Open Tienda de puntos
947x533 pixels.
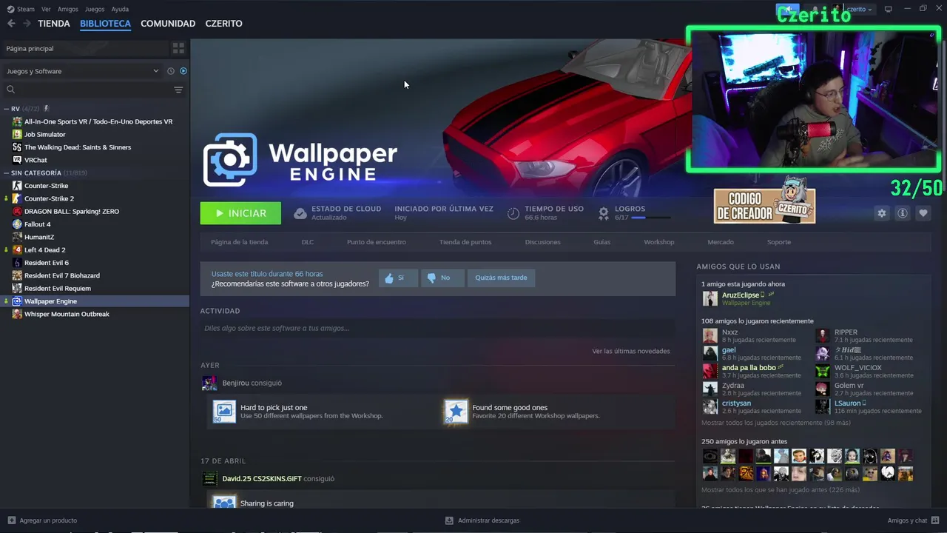[x=465, y=242]
